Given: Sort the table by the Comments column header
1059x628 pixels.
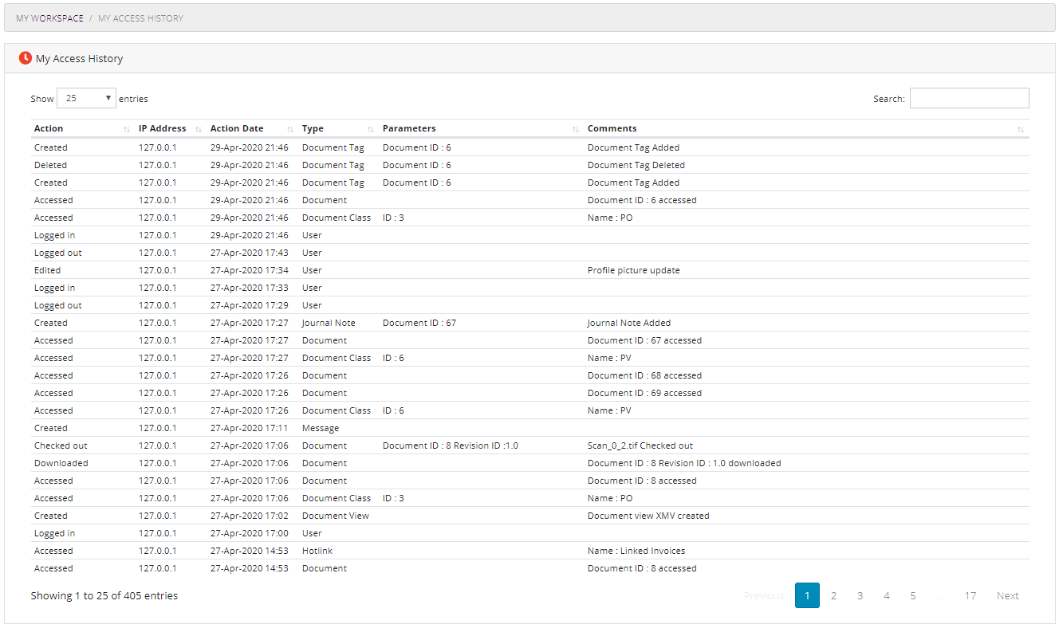Looking at the screenshot, I should [611, 128].
